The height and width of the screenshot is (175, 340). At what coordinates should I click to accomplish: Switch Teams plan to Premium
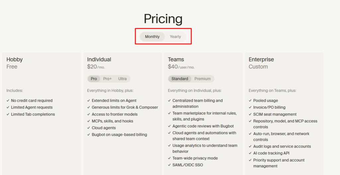(x=202, y=79)
